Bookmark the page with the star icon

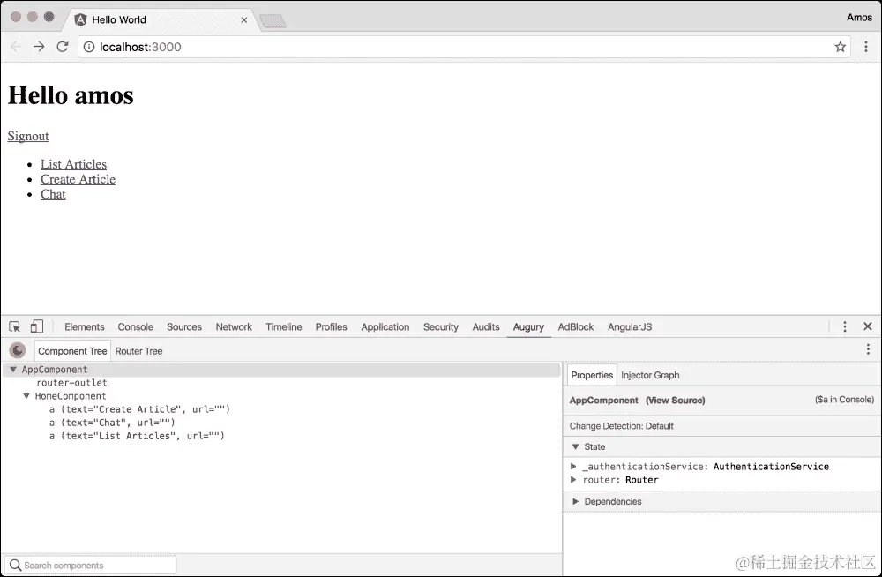tap(840, 47)
